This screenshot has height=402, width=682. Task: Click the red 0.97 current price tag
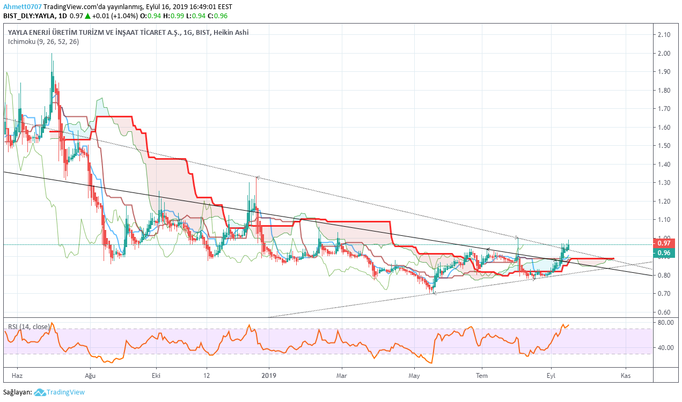click(x=663, y=243)
